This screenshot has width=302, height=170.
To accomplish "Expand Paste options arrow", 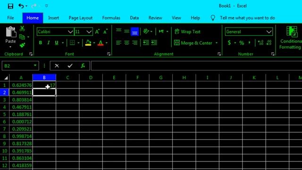I will pyautogui.click(x=10, y=47).
